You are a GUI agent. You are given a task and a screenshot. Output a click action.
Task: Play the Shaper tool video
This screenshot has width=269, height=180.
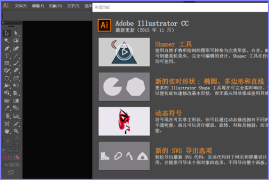click(124, 52)
